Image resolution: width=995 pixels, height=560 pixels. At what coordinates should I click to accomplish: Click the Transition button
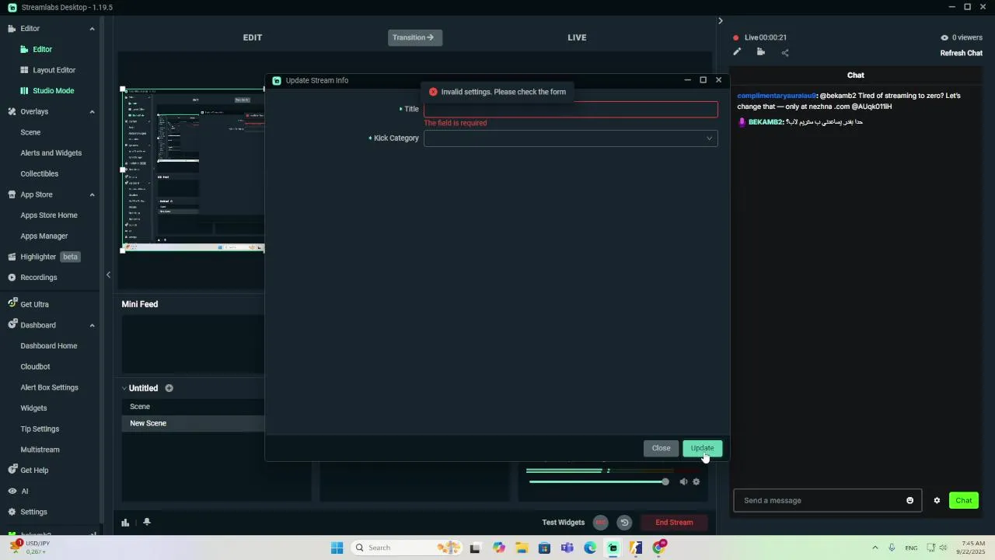coord(414,37)
